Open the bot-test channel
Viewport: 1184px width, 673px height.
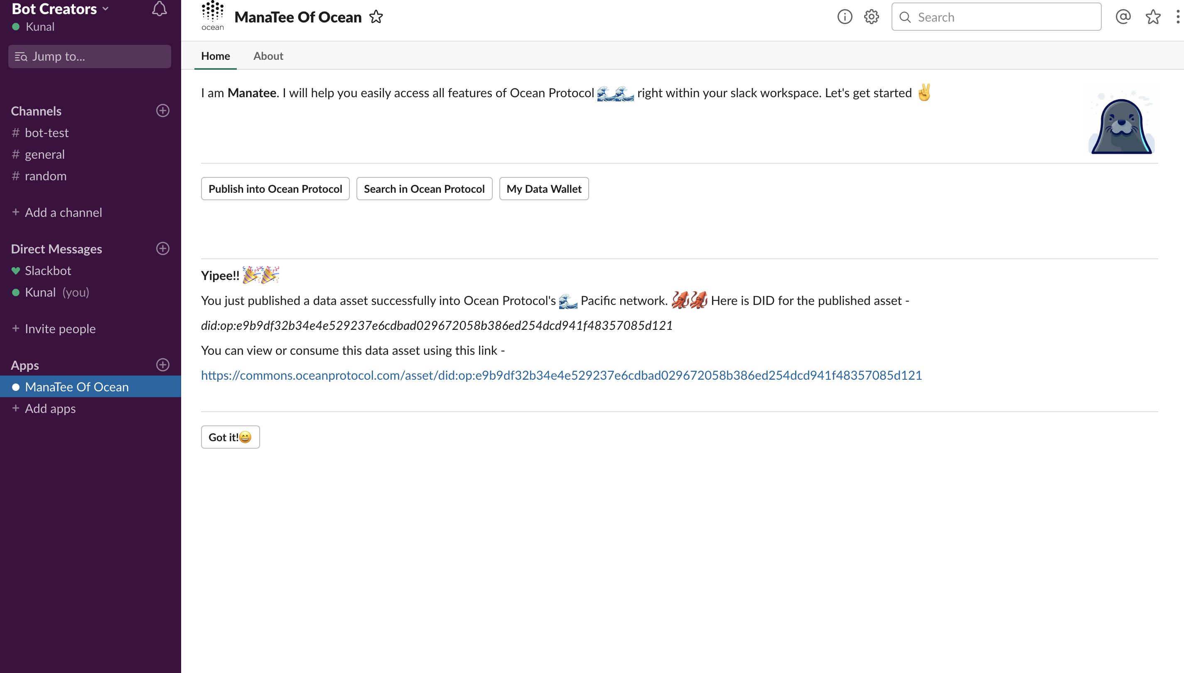coord(47,133)
